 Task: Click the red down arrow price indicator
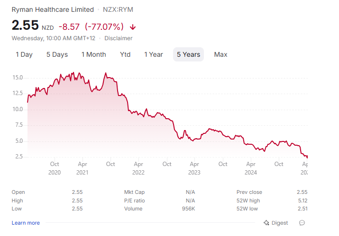click(133, 27)
